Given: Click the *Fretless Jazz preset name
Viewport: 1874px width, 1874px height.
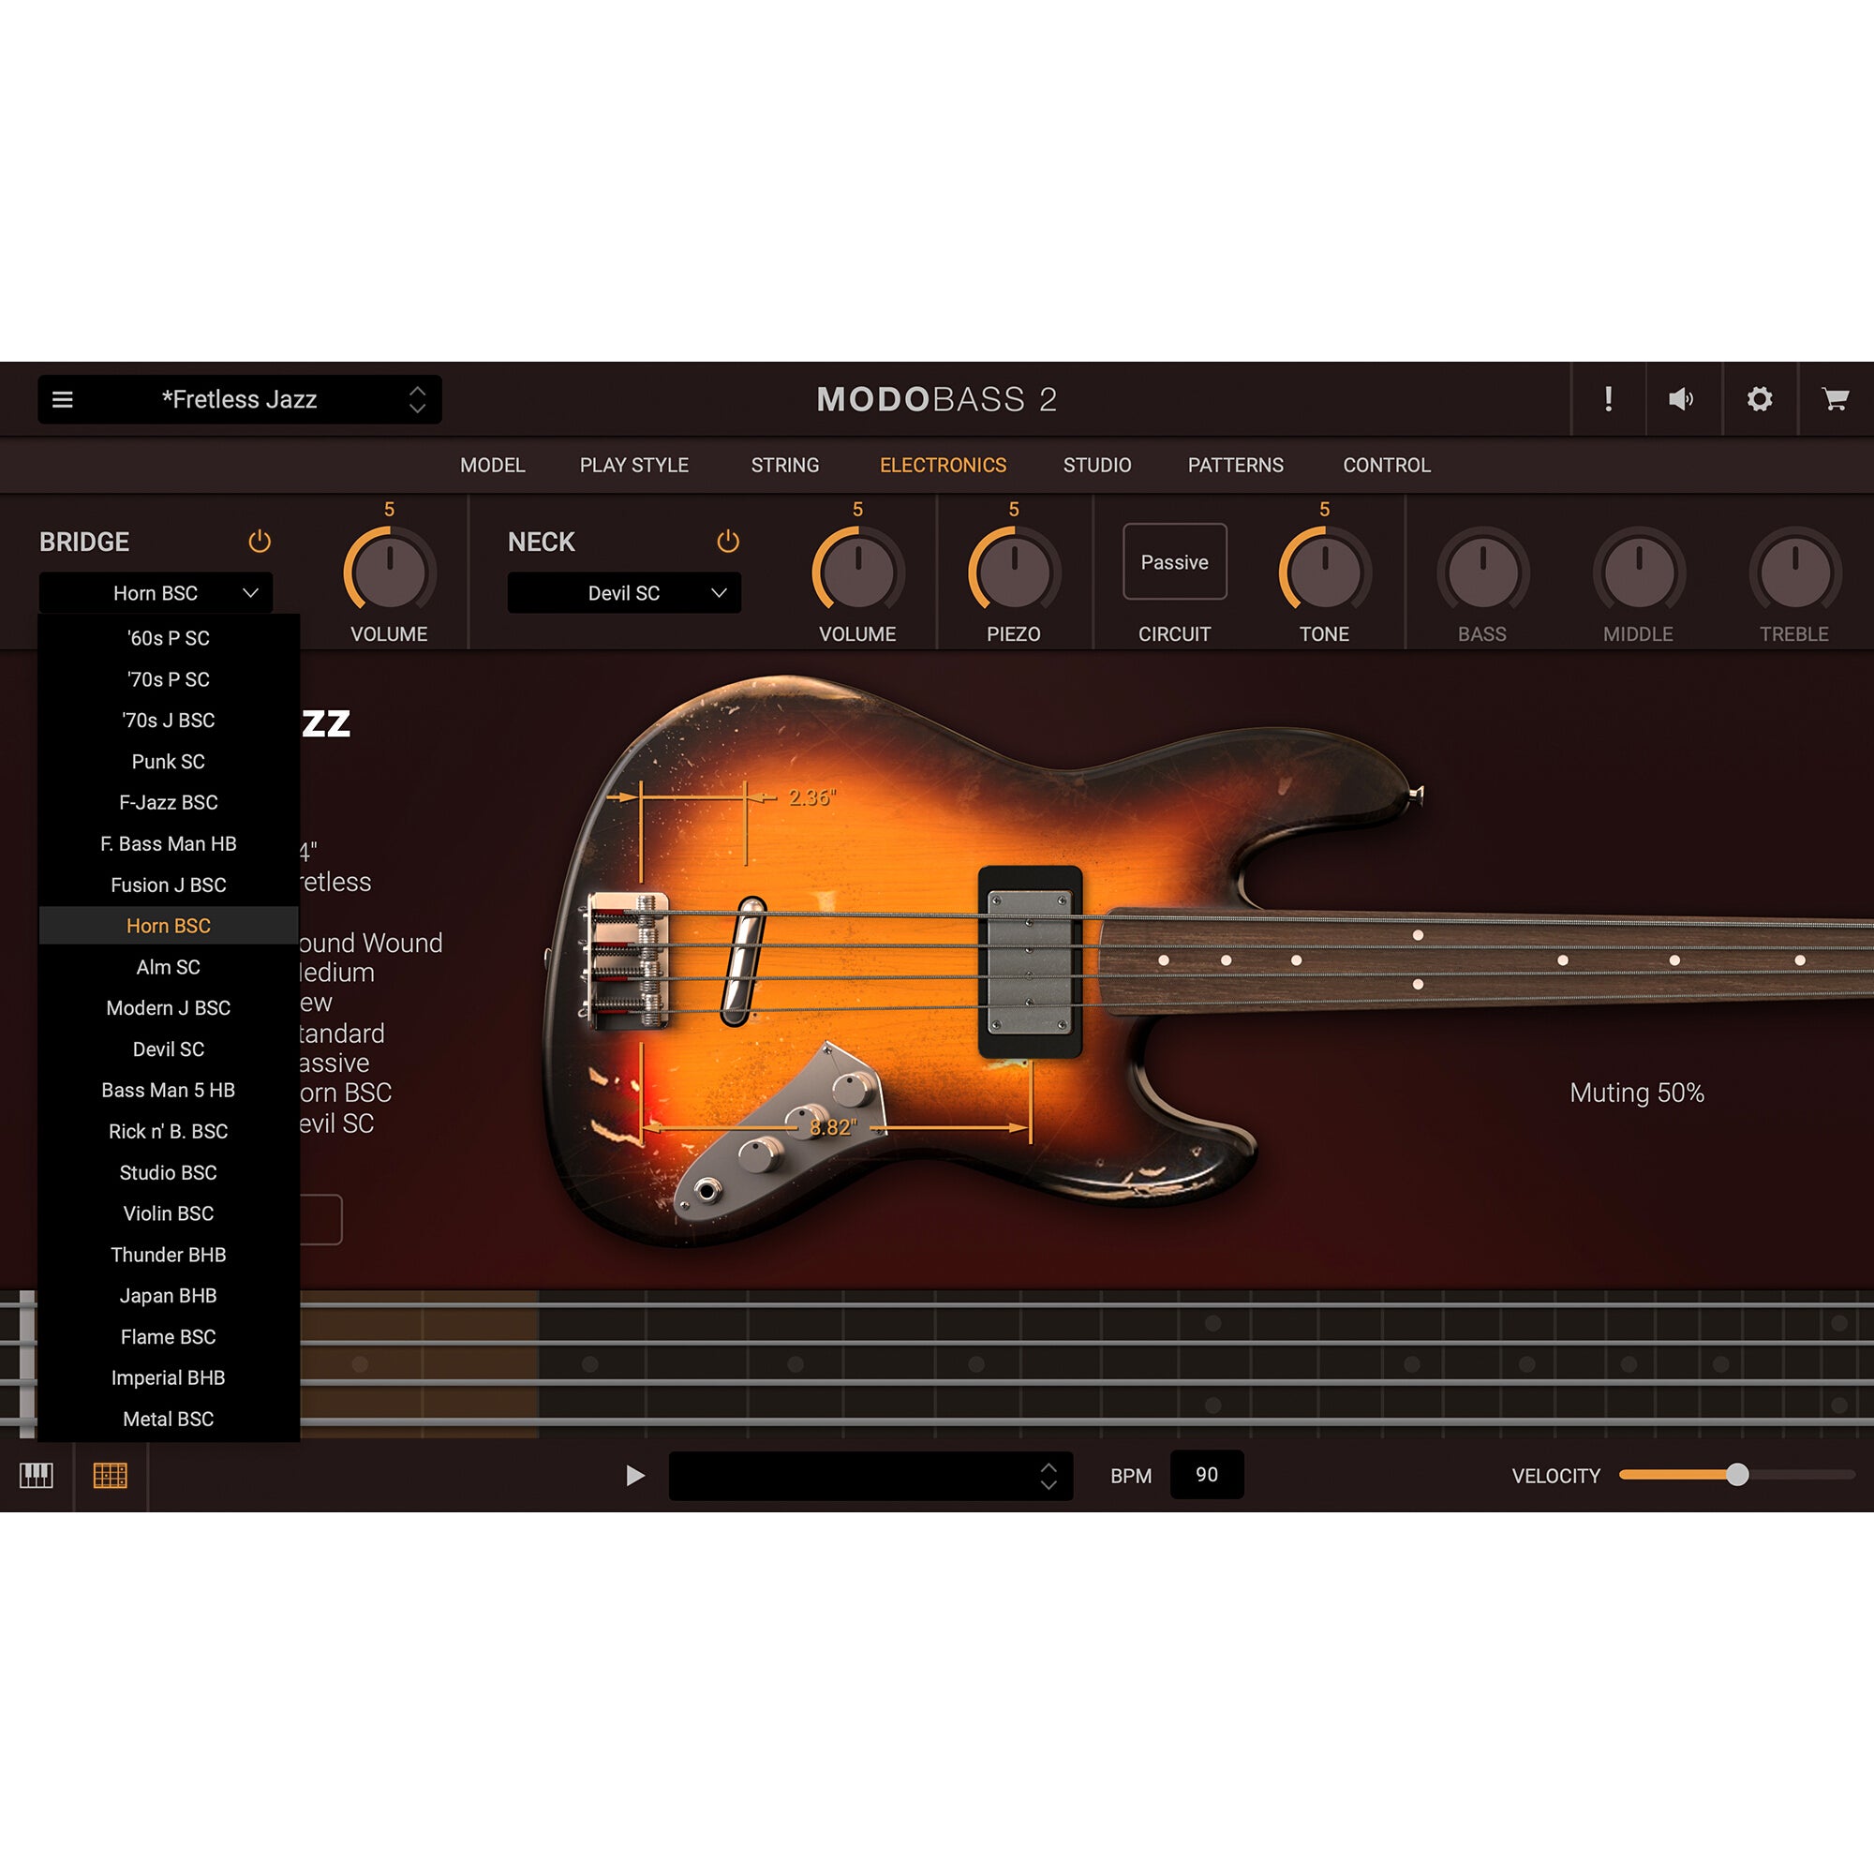Looking at the screenshot, I should pyautogui.click(x=240, y=400).
